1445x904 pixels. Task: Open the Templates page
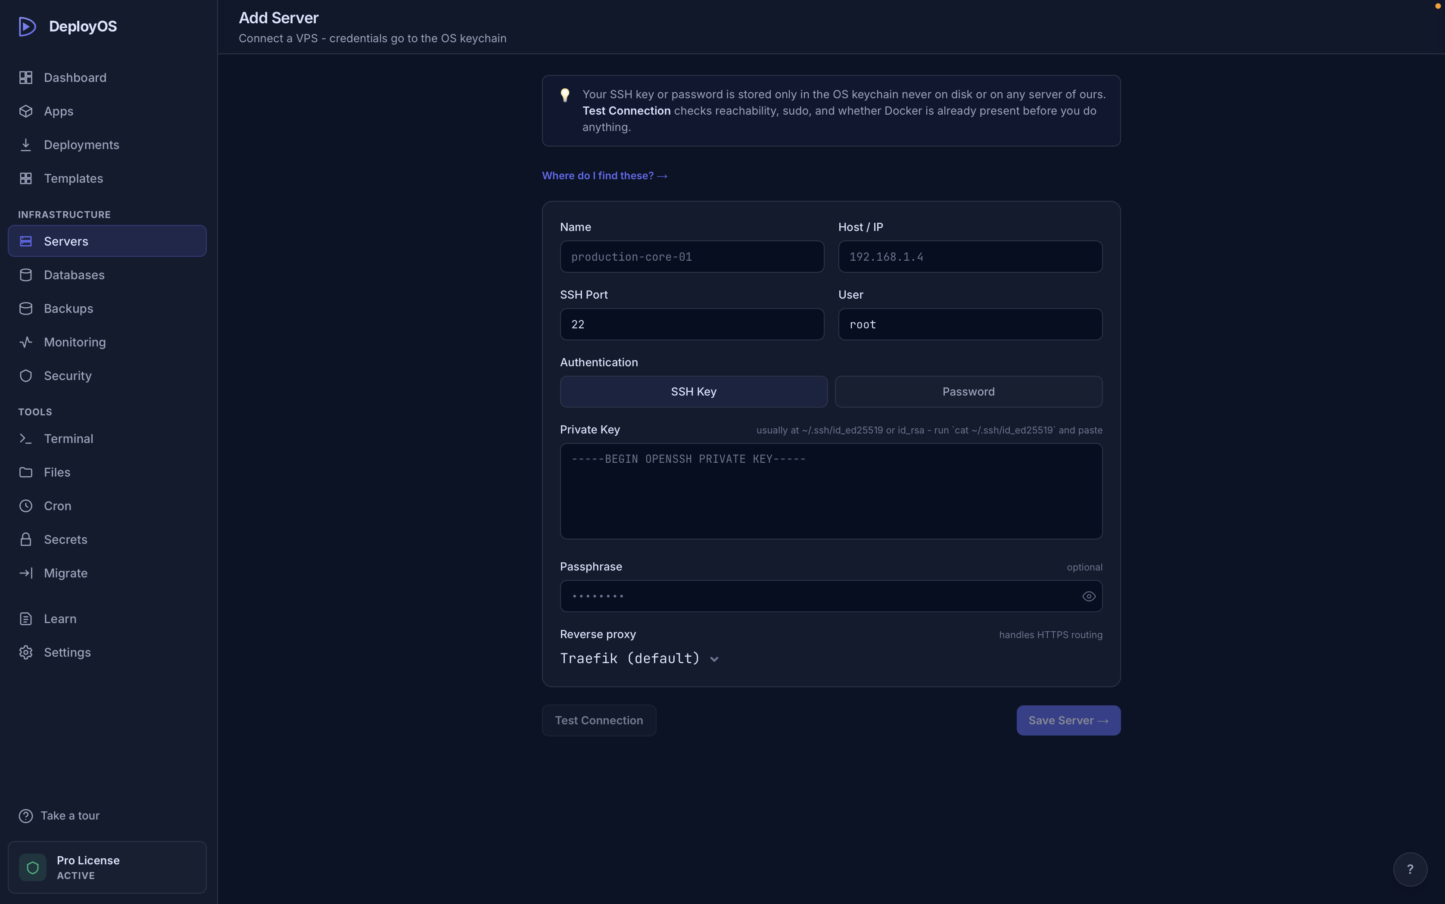(107, 178)
